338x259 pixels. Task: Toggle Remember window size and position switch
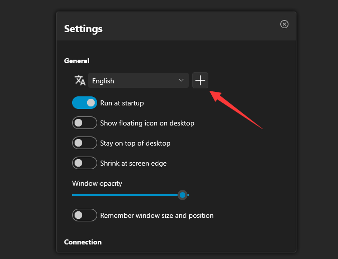(x=85, y=215)
